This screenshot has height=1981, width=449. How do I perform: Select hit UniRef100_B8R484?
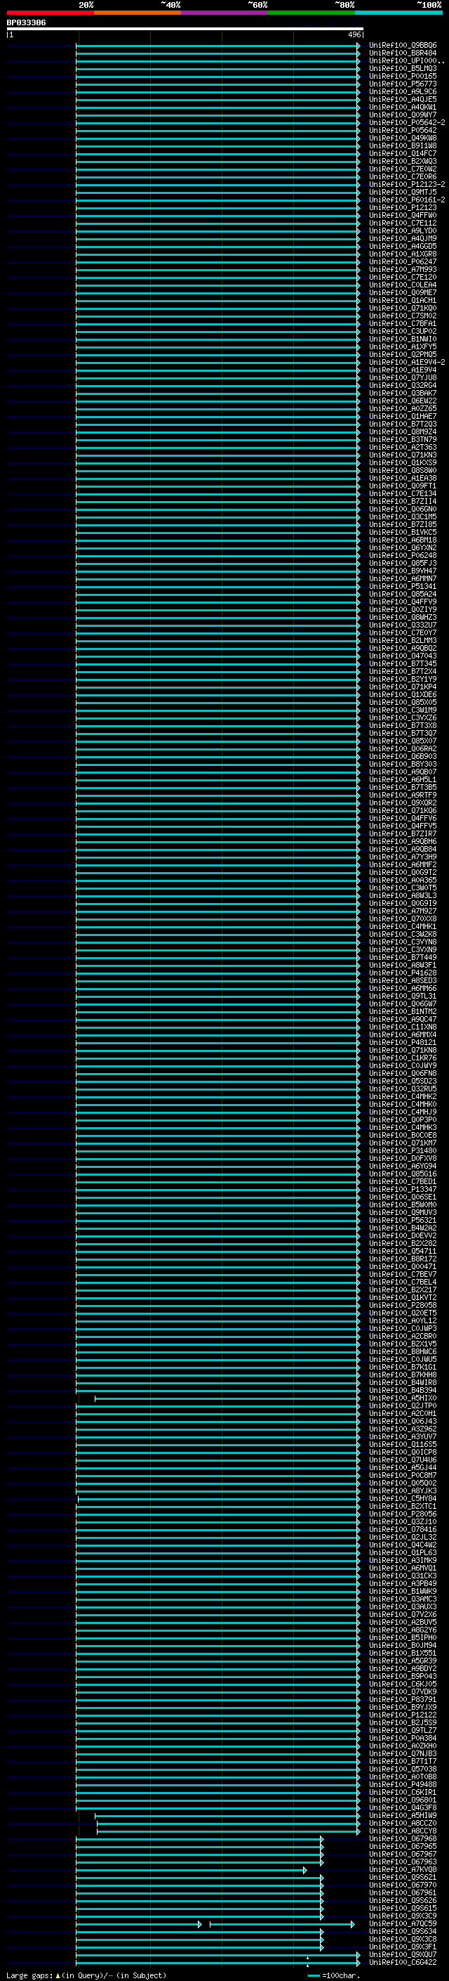(402, 53)
